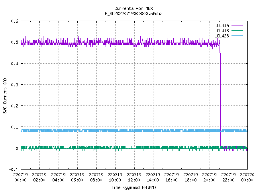Click the y-axis tick value -0.1
Viewport: 255px width, 191px height.
point(13,170)
